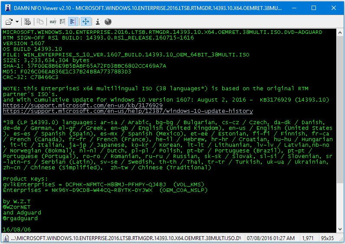Image resolution: width=345 pixels, height=244 pixels.
Task: Click the EnterpriseS OEM_COA_NSLP key line
Action: click(105, 190)
